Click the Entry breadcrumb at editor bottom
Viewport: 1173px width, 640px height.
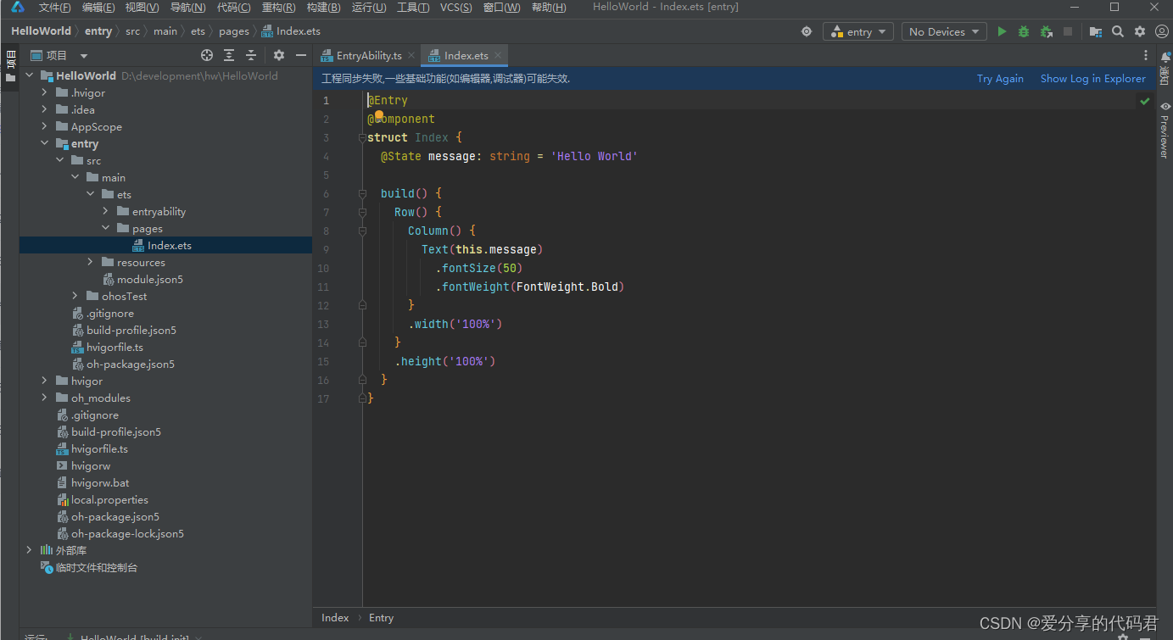(x=381, y=618)
